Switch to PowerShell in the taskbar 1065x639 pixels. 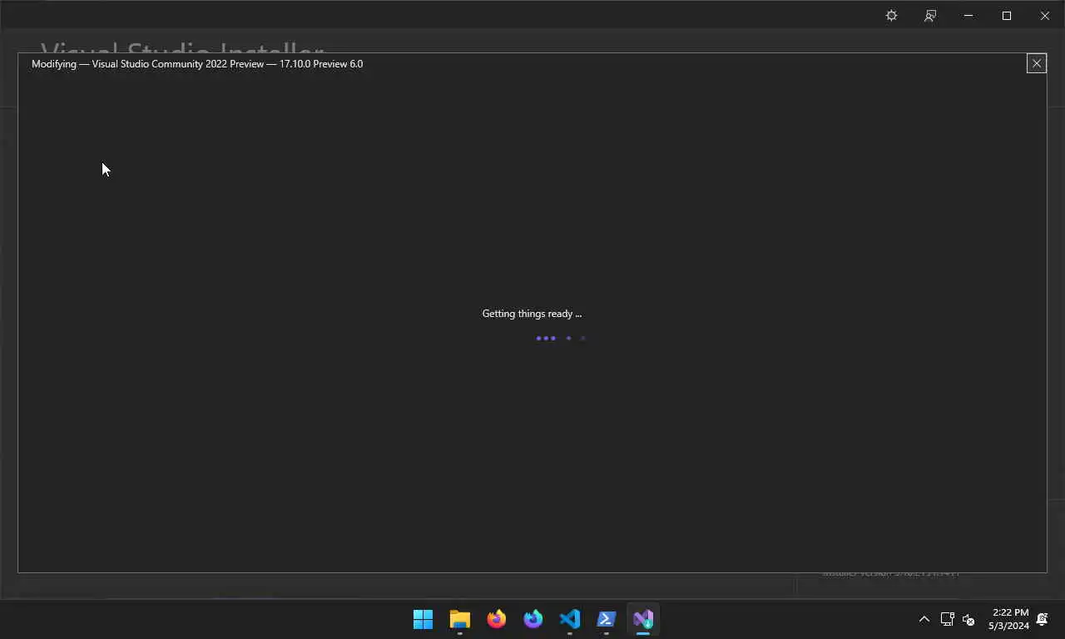coord(607,619)
